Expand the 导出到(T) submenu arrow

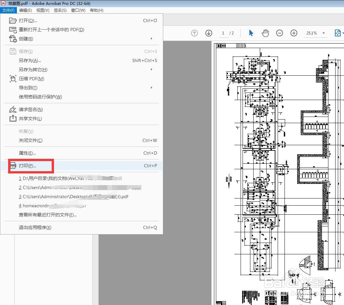(152, 88)
